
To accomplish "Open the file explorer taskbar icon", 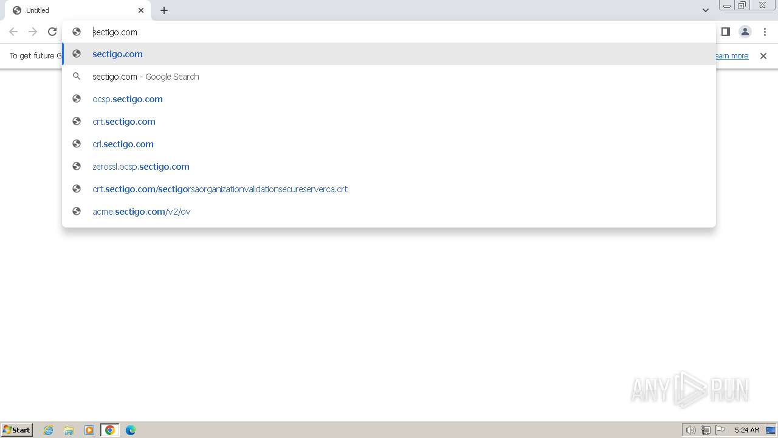I will 69,430.
